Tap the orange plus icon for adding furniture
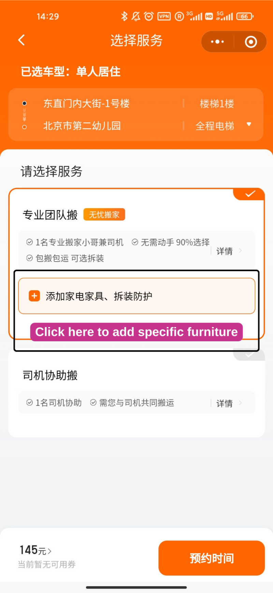Image resolution: width=273 pixels, height=593 pixels. click(34, 296)
